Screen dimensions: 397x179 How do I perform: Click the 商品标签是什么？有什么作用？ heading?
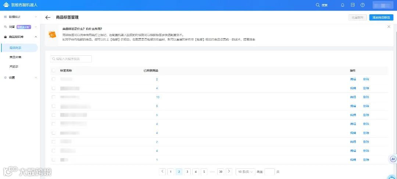click(x=82, y=29)
